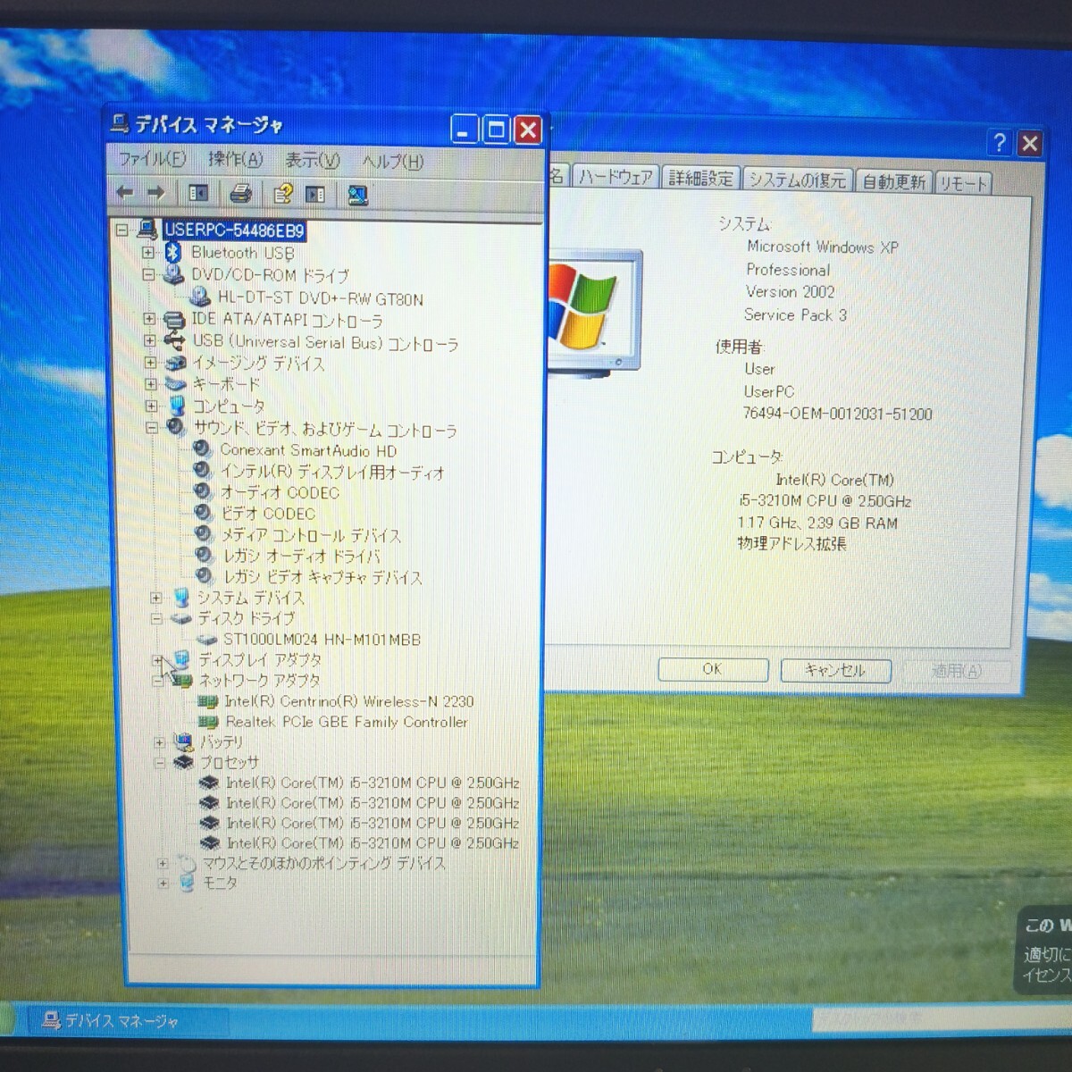The width and height of the screenshot is (1072, 1072).
Task: Select ネットワーク アダプタ tree item
Action: (259, 681)
